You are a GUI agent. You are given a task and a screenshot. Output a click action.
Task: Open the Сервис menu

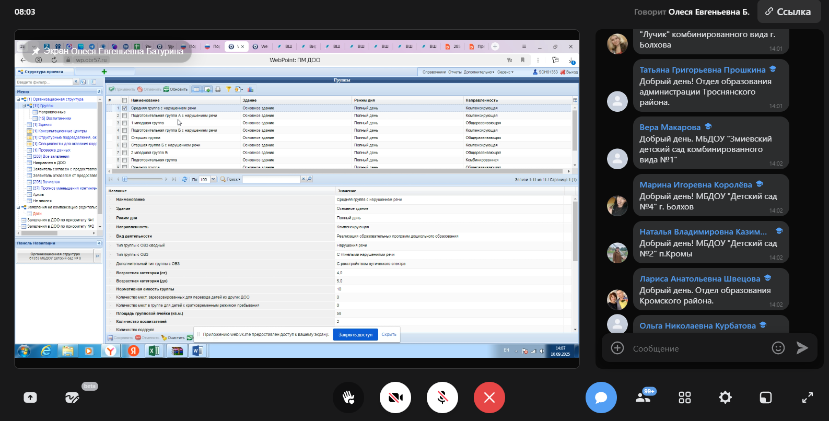505,72
